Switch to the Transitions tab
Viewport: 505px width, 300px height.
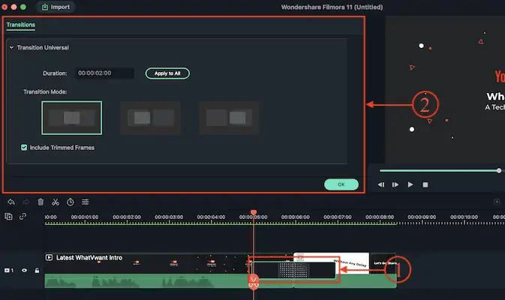click(x=20, y=25)
